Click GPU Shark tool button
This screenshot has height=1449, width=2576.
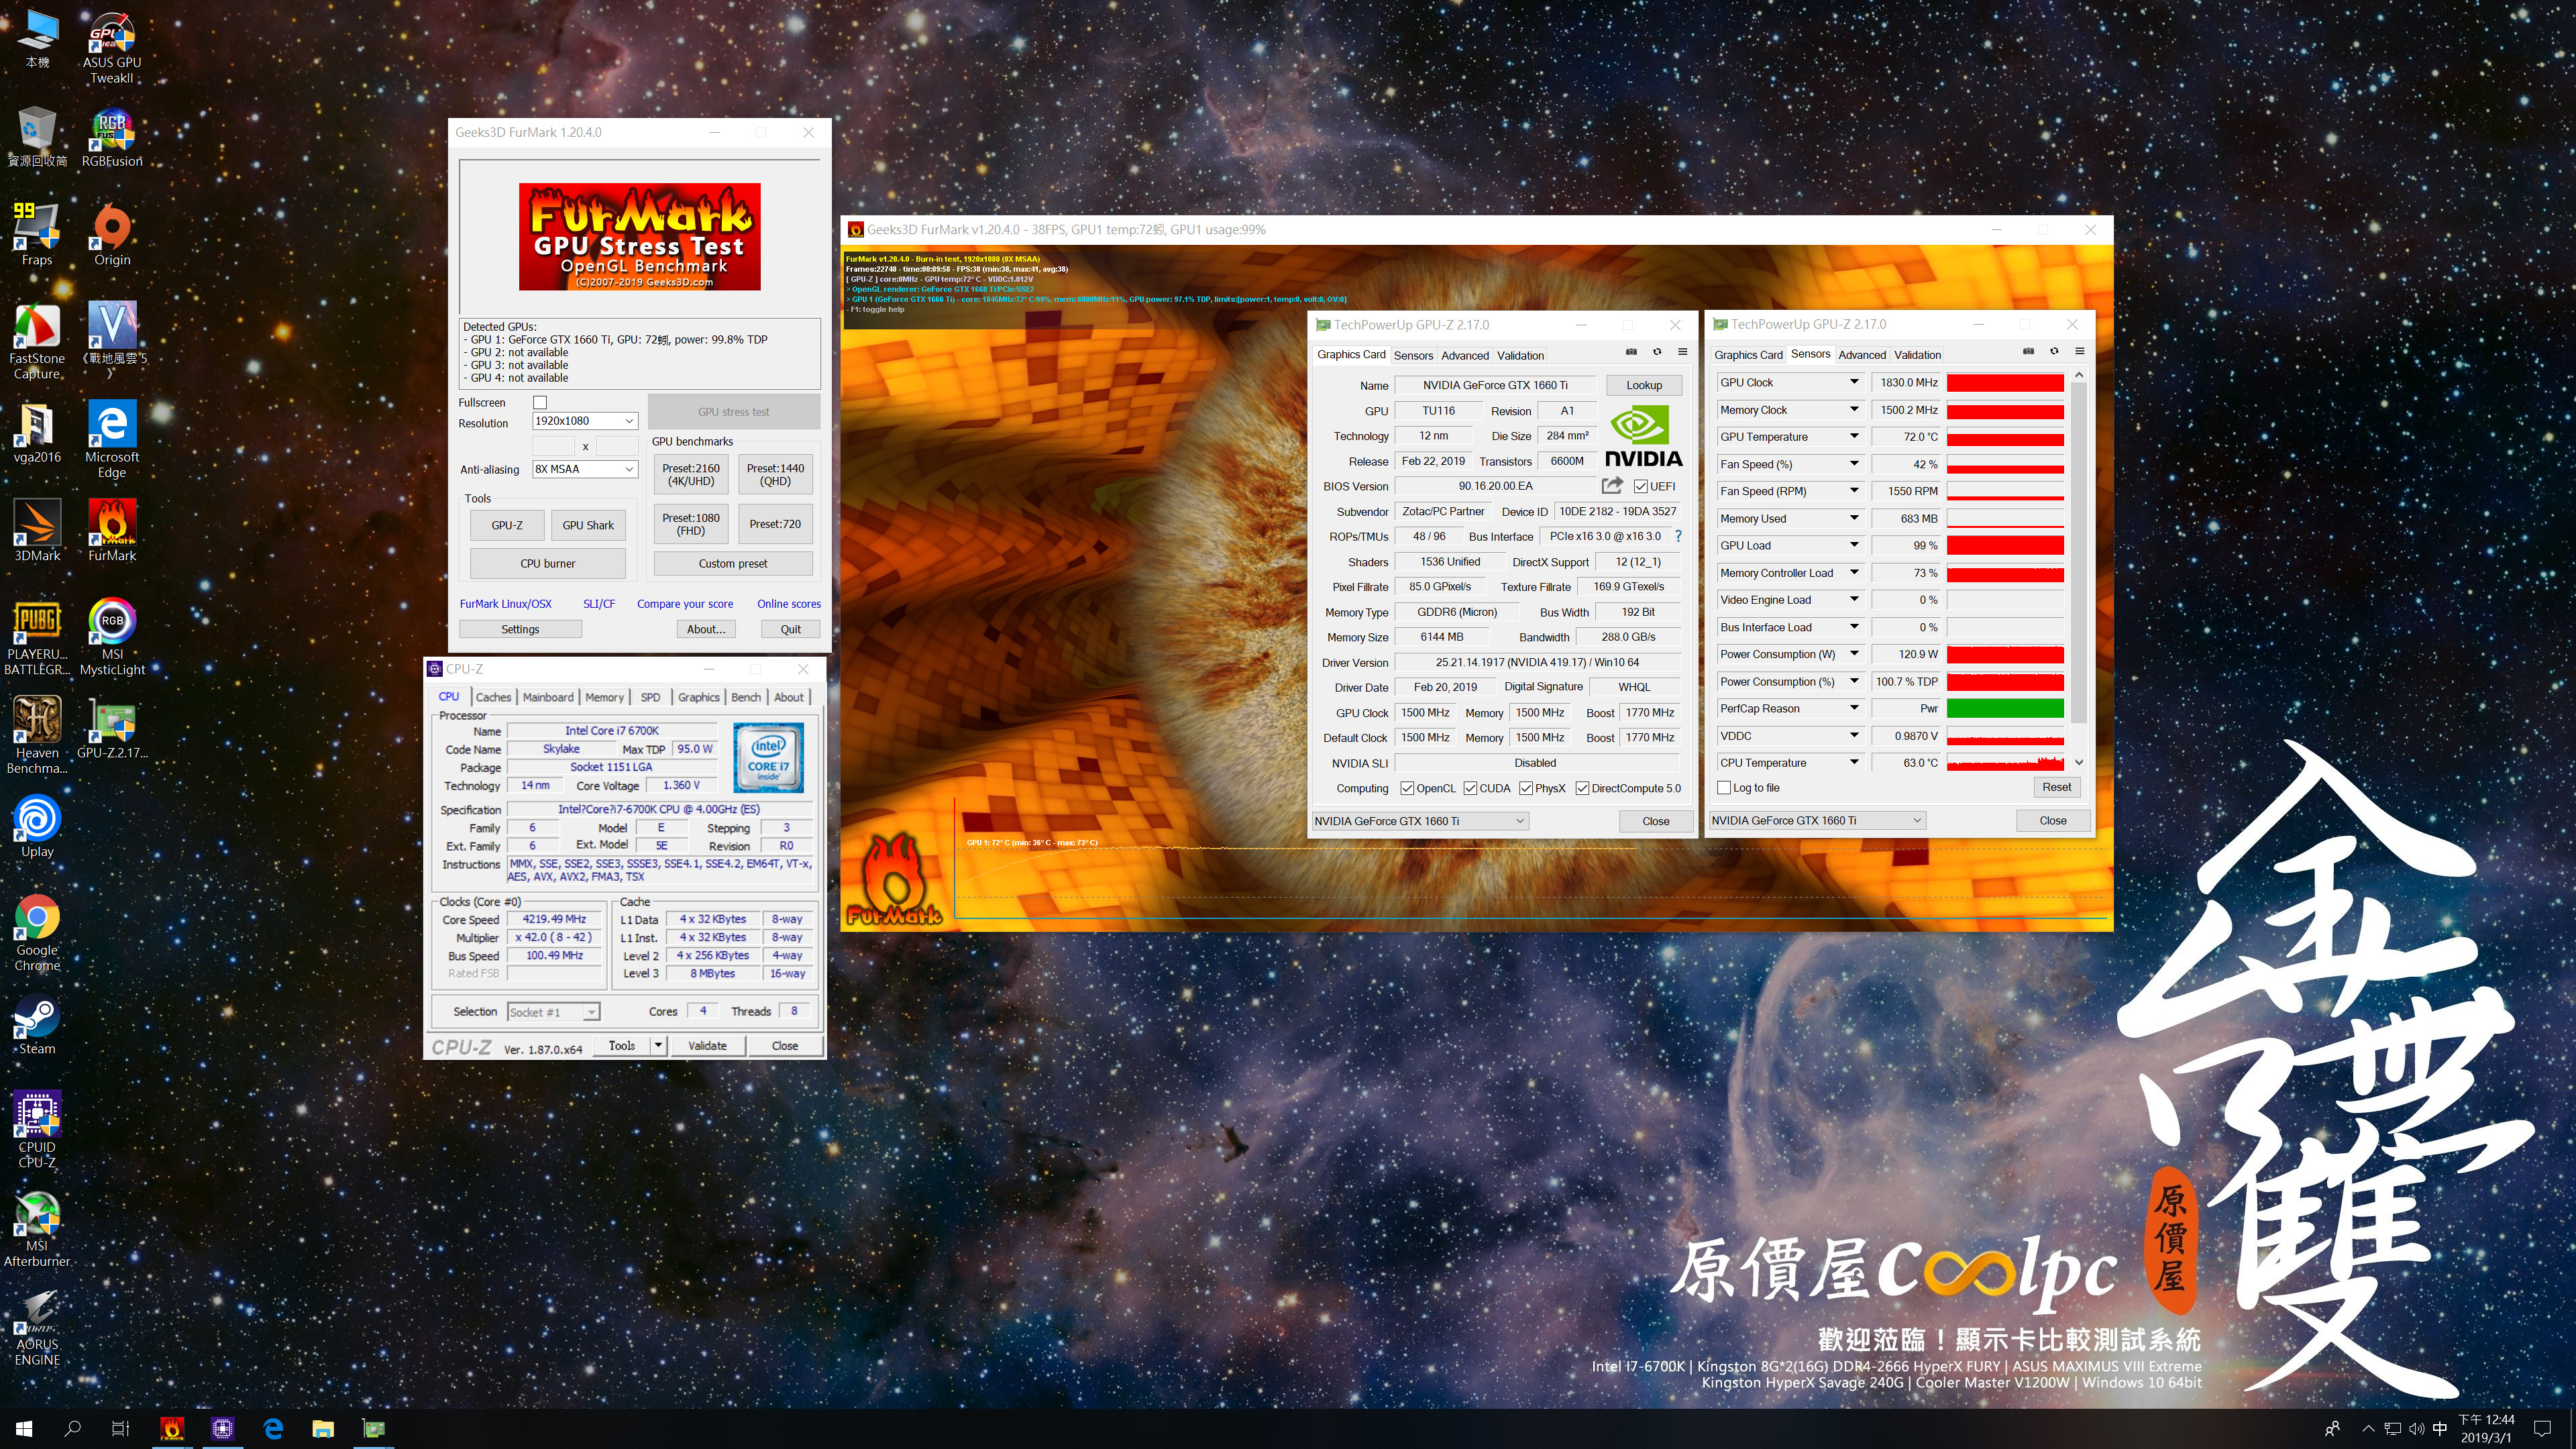[x=588, y=525]
